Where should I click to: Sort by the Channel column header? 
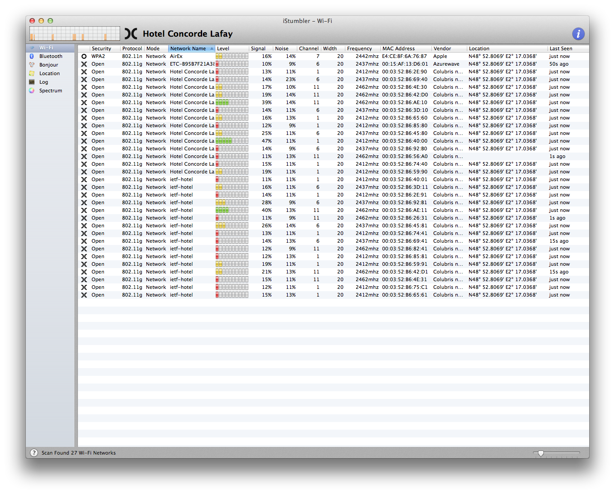point(309,48)
